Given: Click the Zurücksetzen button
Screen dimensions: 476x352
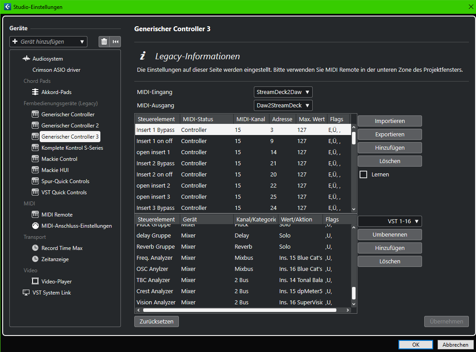Looking at the screenshot, I should coord(156,321).
